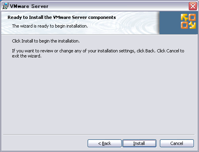This screenshot has height=152, width=199.
Task: Click the VMware orange squares logo
Action: click(x=188, y=21)
